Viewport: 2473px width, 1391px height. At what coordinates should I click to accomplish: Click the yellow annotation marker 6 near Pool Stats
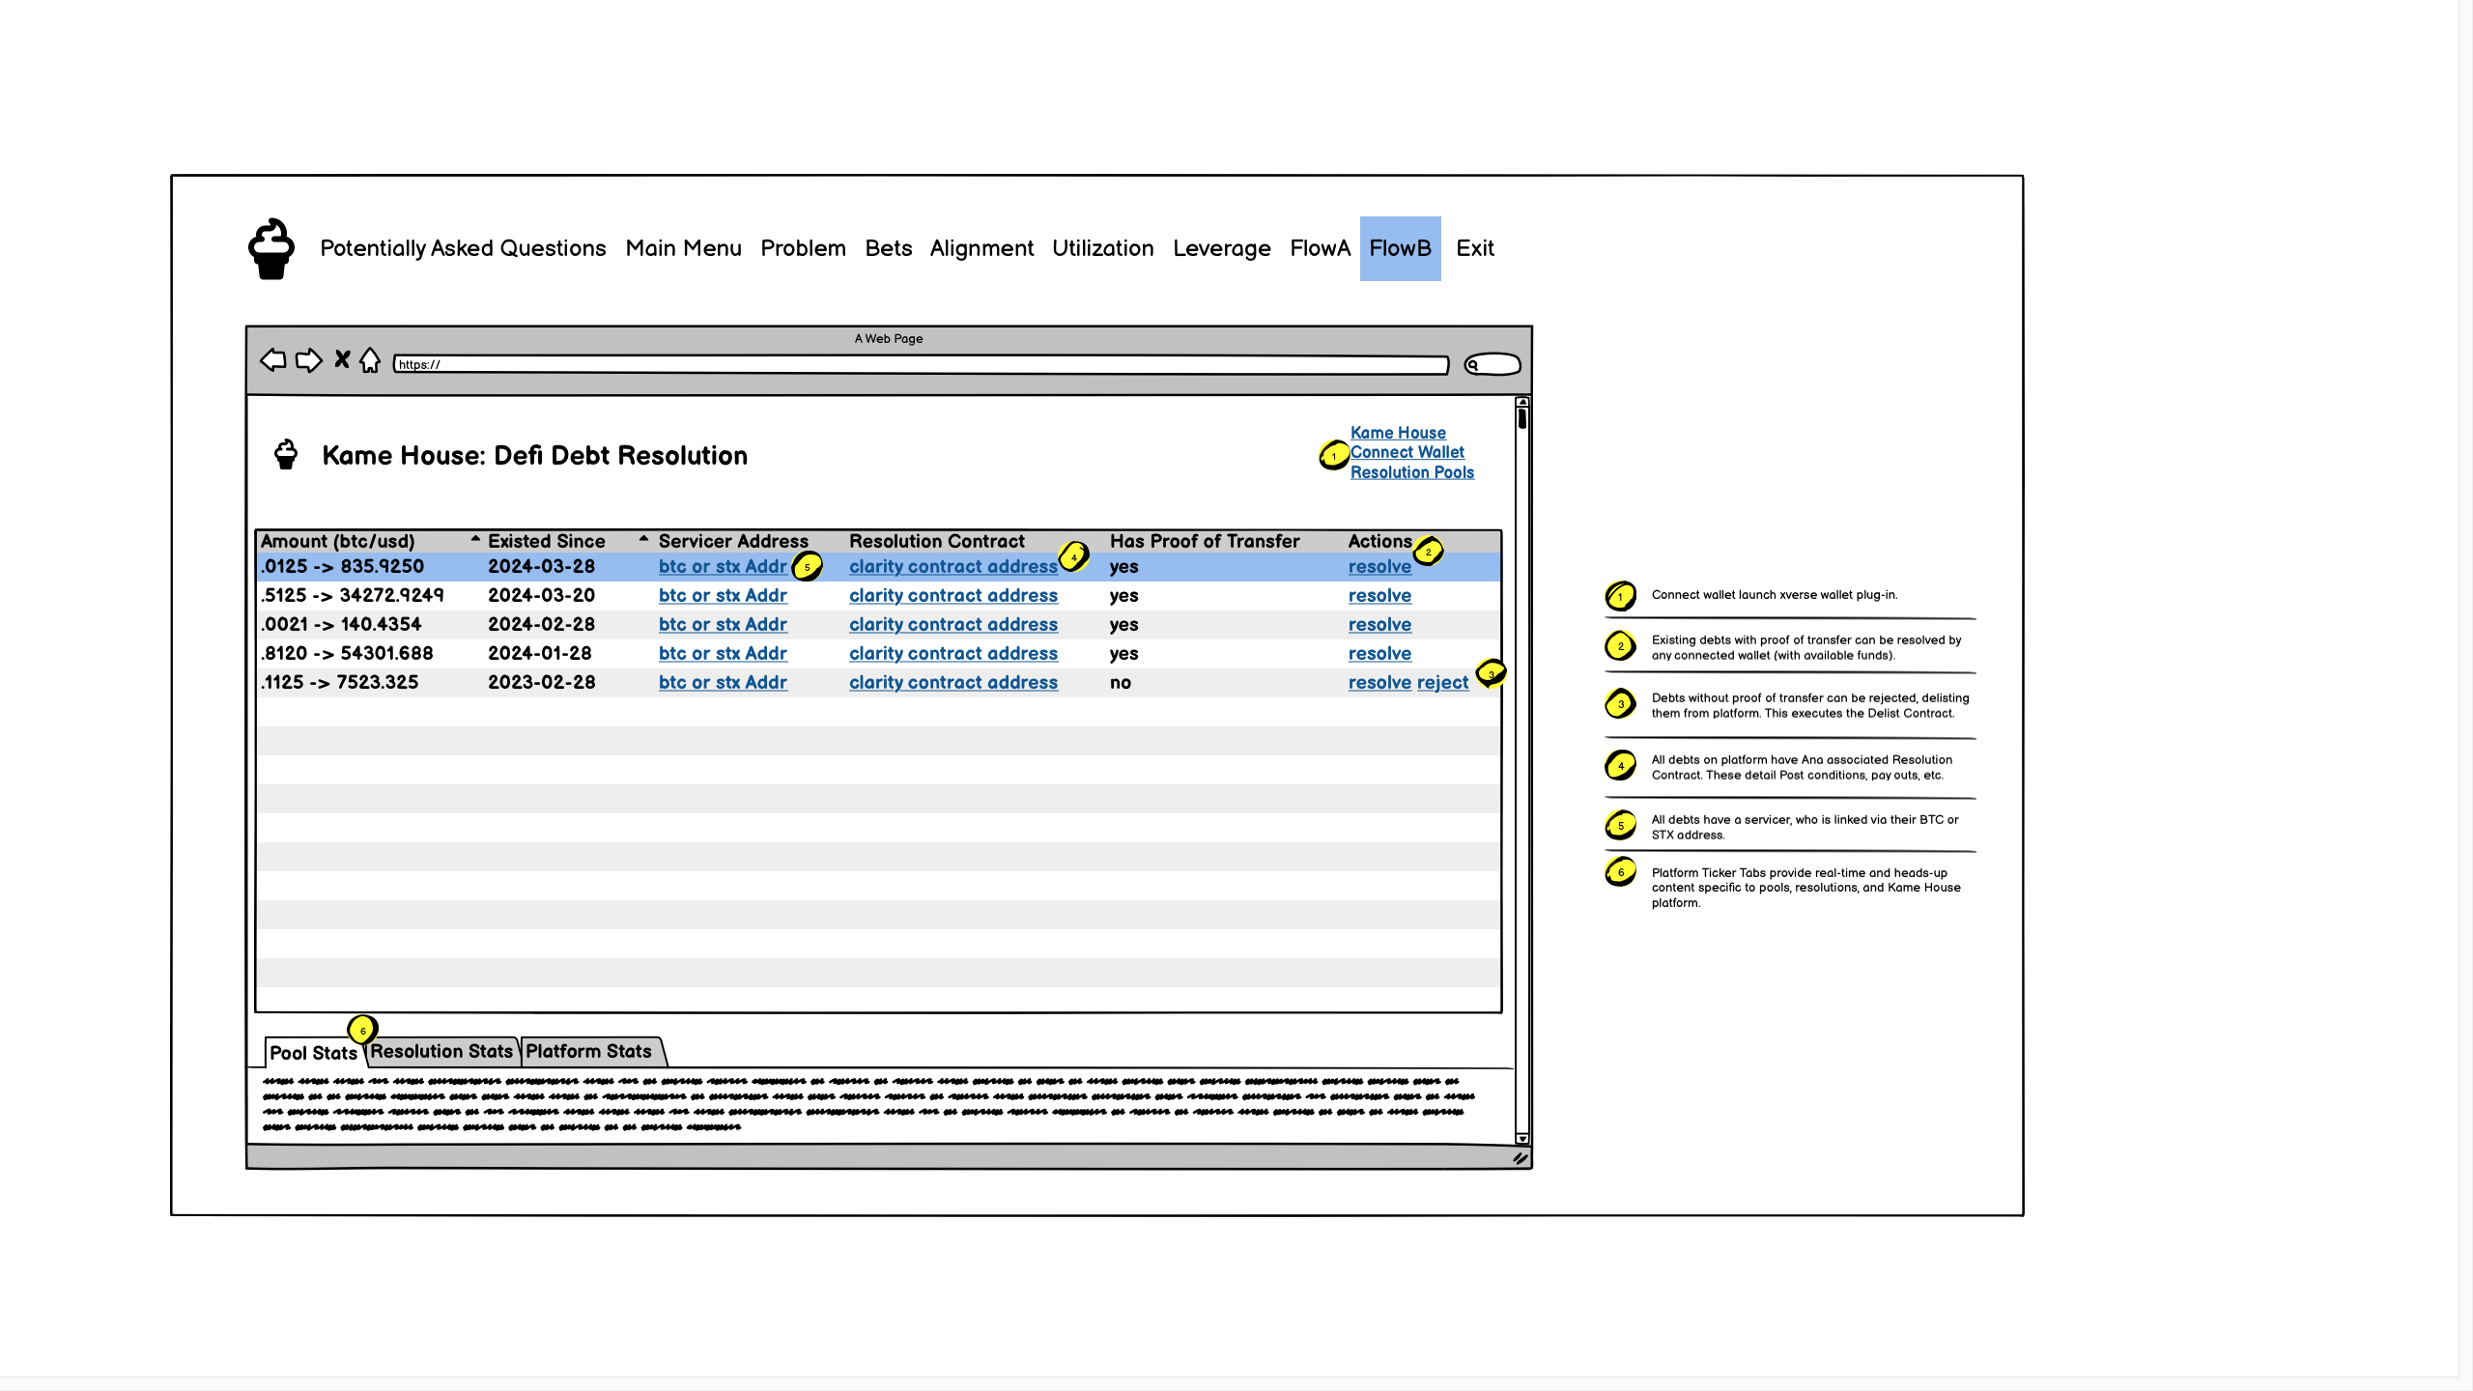(362, 1030)
